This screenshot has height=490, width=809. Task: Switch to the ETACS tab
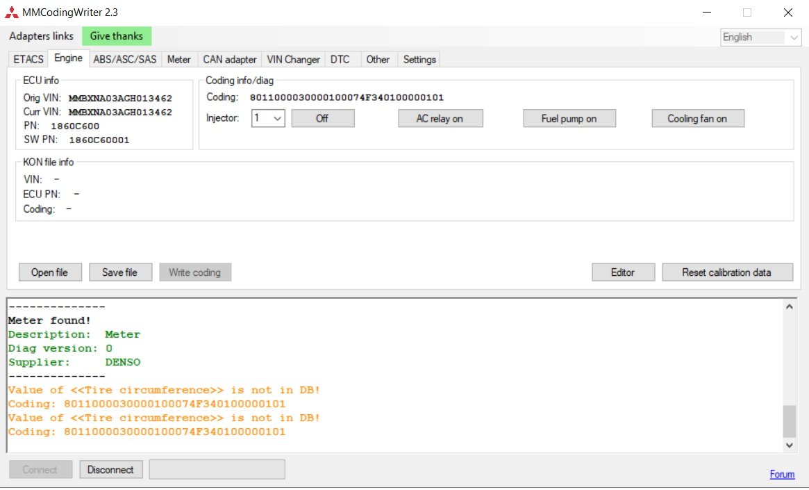point(28,59)
